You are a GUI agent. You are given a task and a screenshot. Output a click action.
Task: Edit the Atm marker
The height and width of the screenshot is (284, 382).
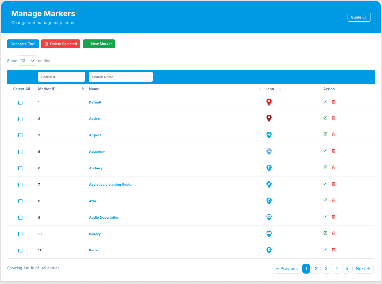(x=325, y=200)
